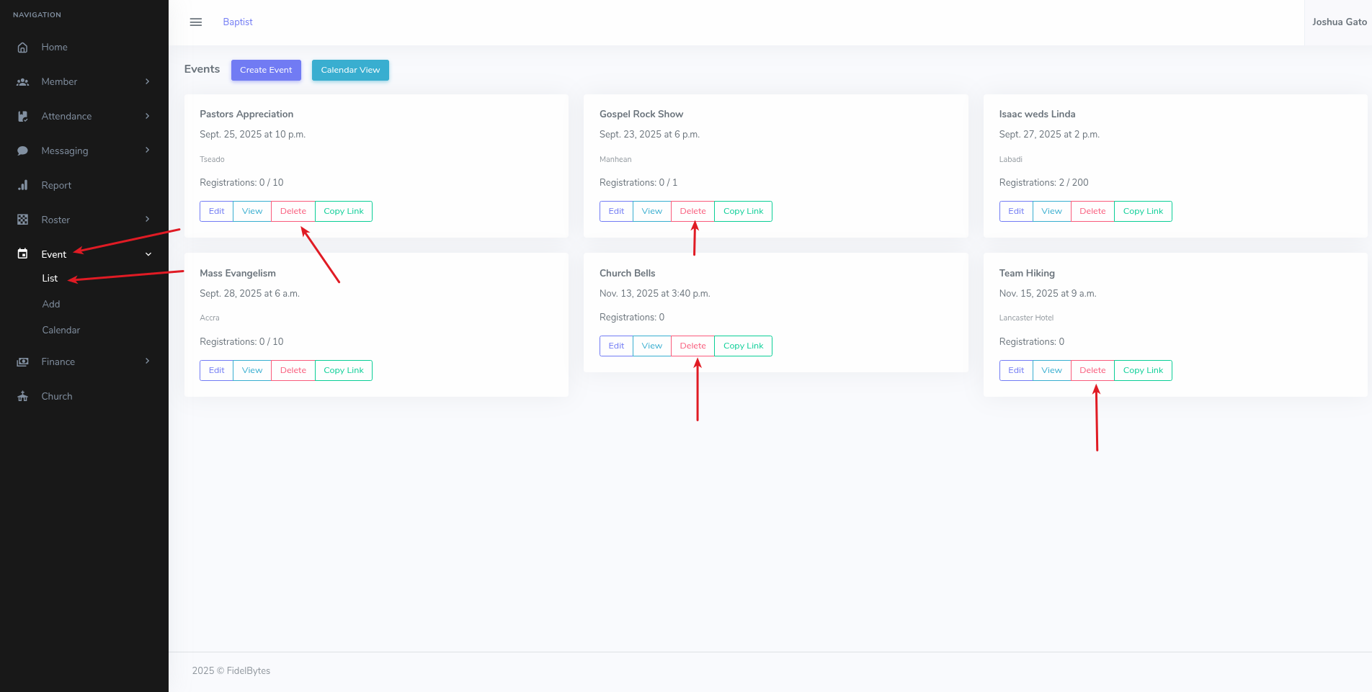
Task: Expand the Attendance submenu arrow
Action: click(x=147, y=116)
